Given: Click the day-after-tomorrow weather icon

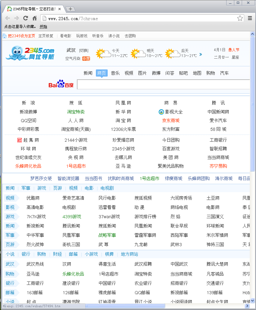Looking at the screenshot, I should [x=173, y=53].
